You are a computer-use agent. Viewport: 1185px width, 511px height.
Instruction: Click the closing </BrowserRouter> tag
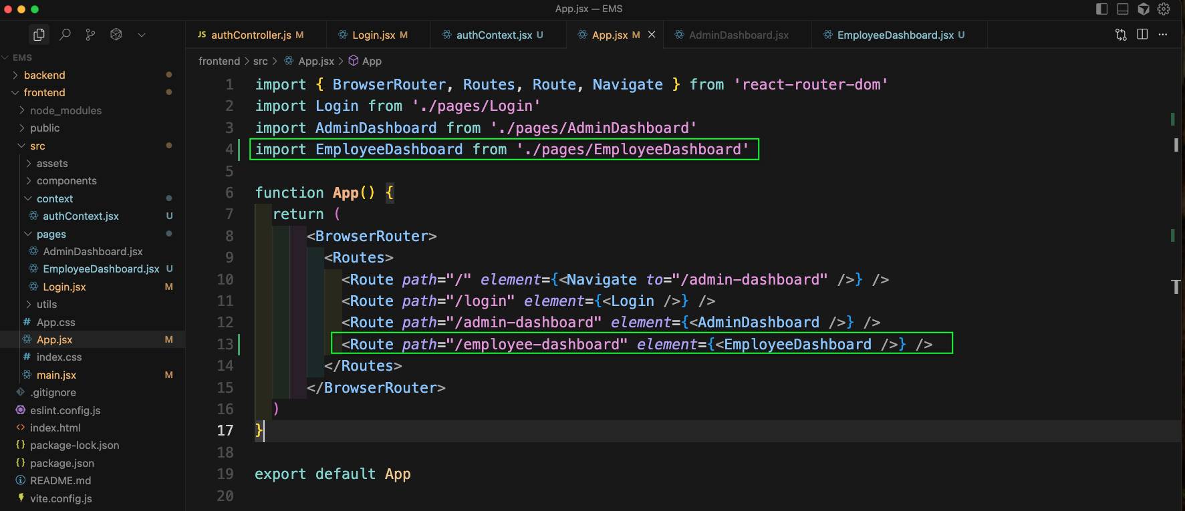(376, 387)
